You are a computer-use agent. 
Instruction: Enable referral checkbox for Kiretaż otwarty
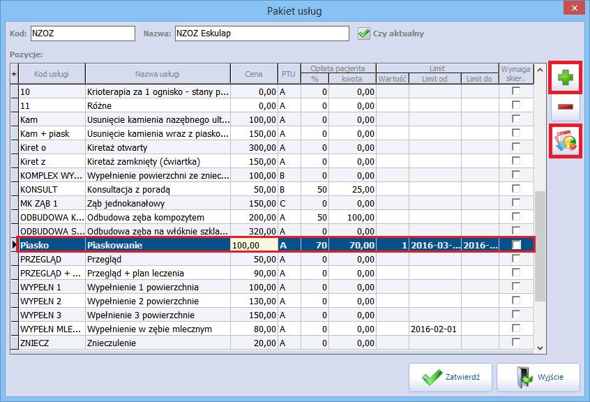516,147
